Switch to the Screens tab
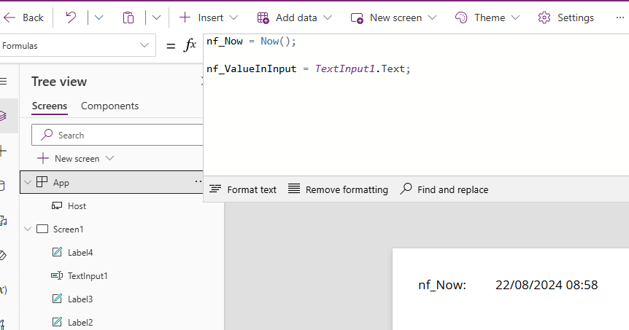 click(x=50, y=106)
